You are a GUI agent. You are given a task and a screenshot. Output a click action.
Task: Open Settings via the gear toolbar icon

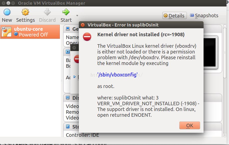click(25, 12)
